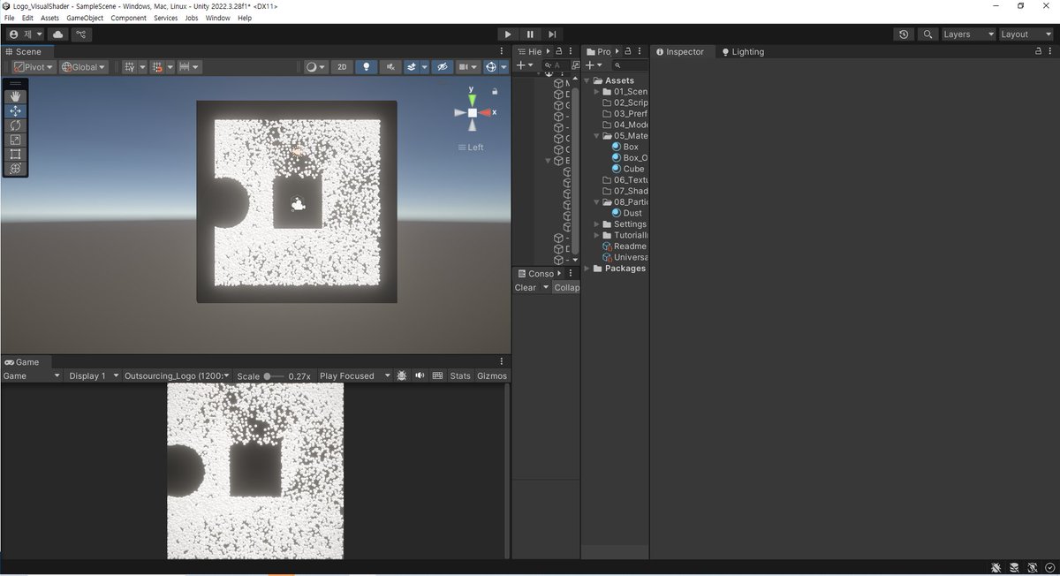The width and height of the screenshot is (1060, 576).
Task: Click the Pause button
Action: (530, 34)
